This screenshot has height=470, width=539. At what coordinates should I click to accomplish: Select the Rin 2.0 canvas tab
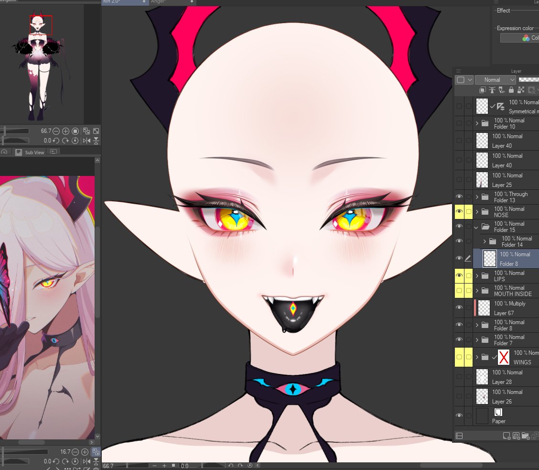pyautogui.click(x=125, y=2)
